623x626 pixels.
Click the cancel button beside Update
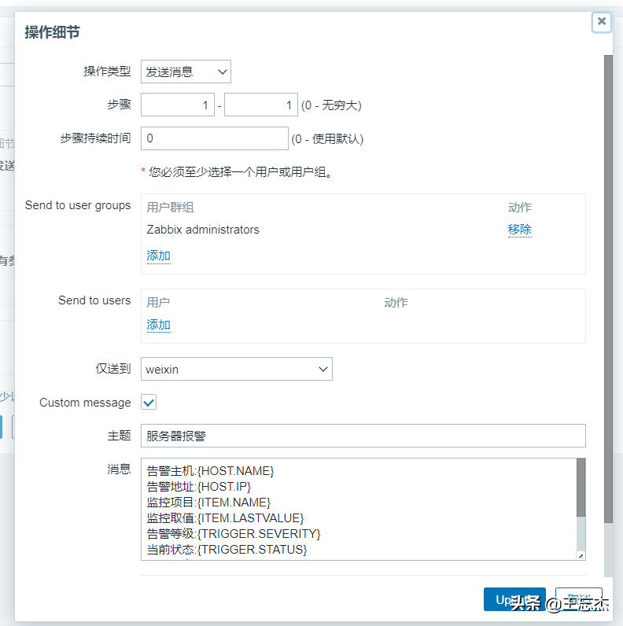pos(579,599)
